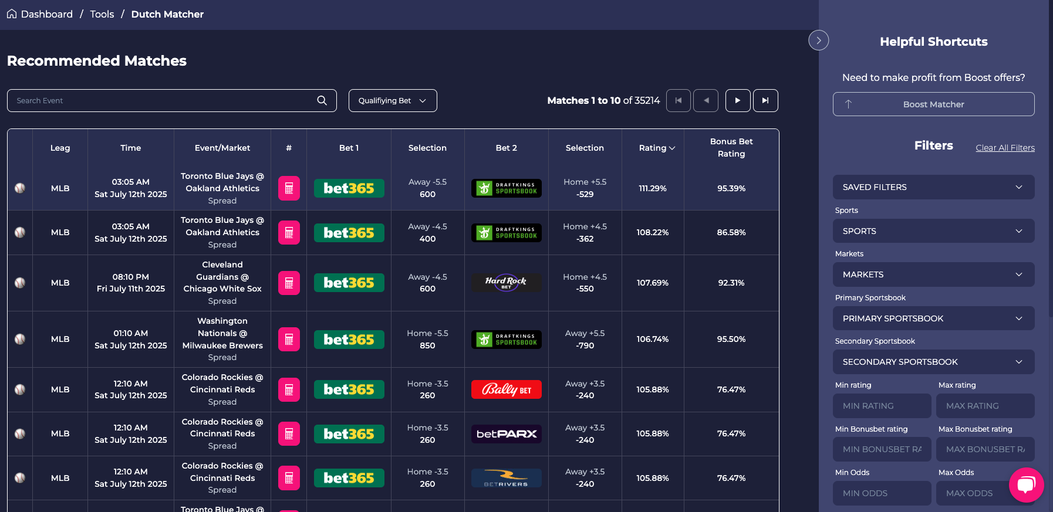Click Bally Bet logo
This screenshot has width=1053, height=512.
[x=507, y=389]
